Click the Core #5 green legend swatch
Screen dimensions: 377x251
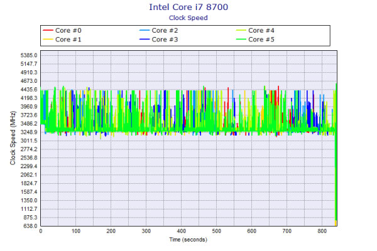[241, 40]
